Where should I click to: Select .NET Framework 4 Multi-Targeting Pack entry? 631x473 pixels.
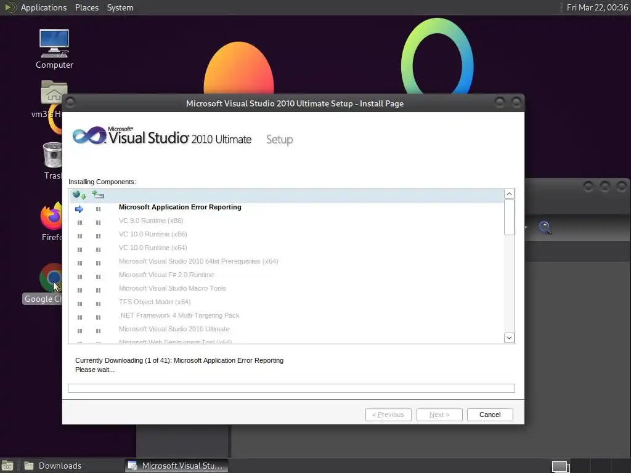click(179, 315)
